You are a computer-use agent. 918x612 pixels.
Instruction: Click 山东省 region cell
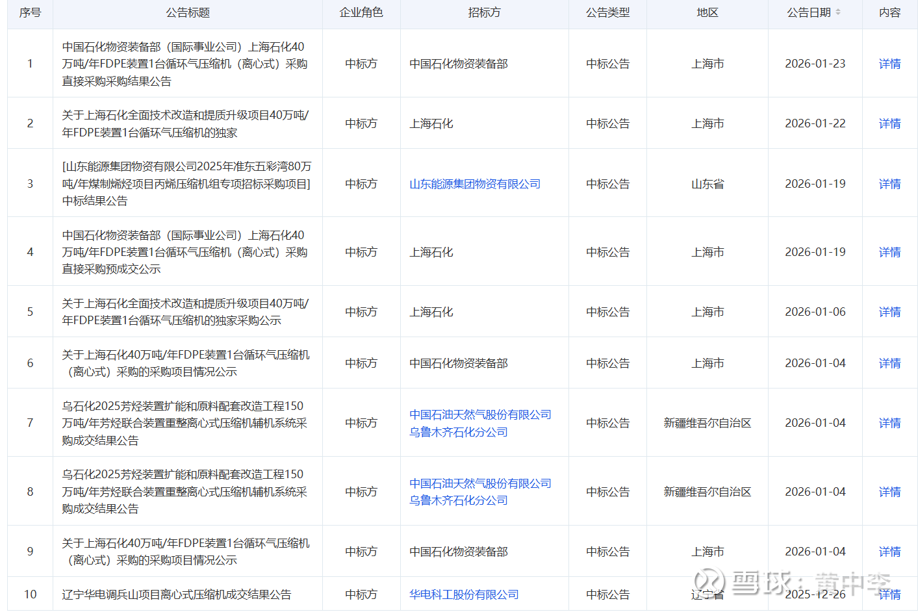[708, 184]
